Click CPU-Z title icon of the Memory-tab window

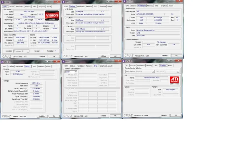click(2, 62)
